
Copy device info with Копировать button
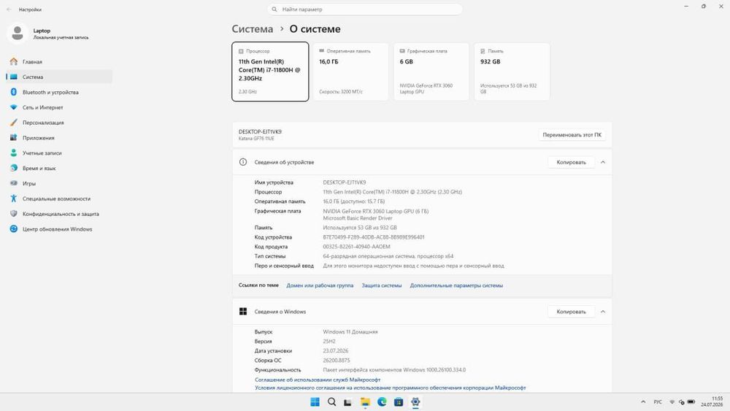tap(572, 162)
